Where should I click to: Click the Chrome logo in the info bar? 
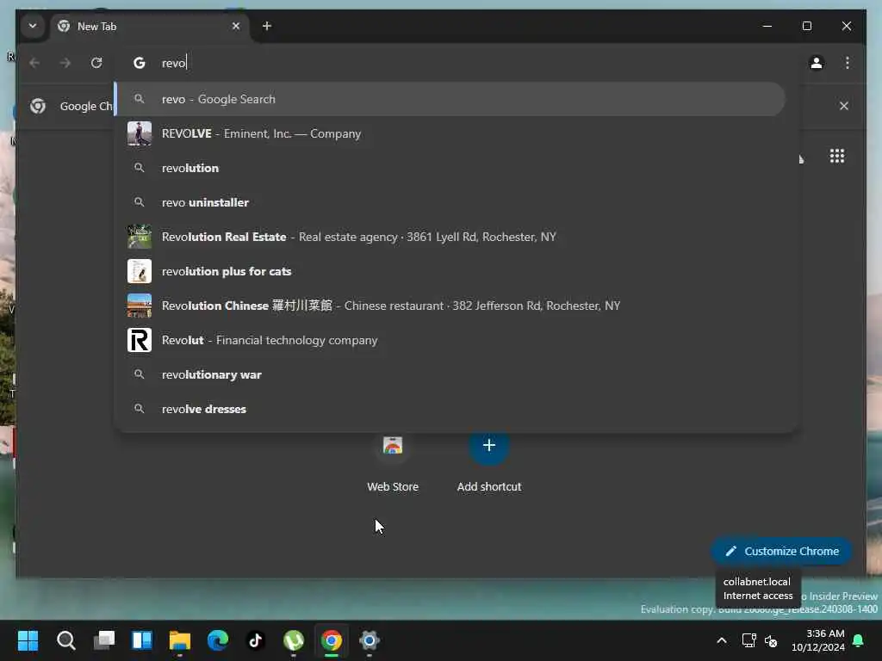[x=38, y=106]
